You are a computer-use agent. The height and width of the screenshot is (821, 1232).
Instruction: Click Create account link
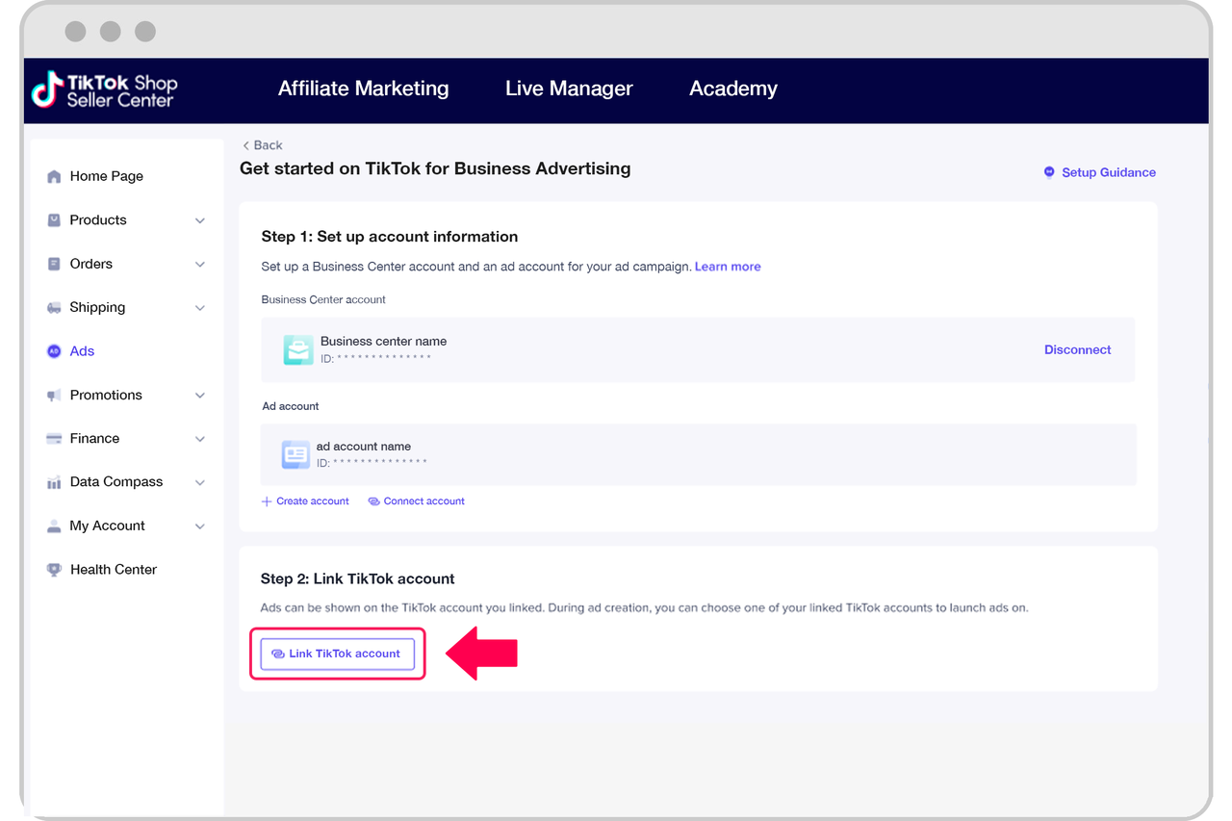click(305, 501)
